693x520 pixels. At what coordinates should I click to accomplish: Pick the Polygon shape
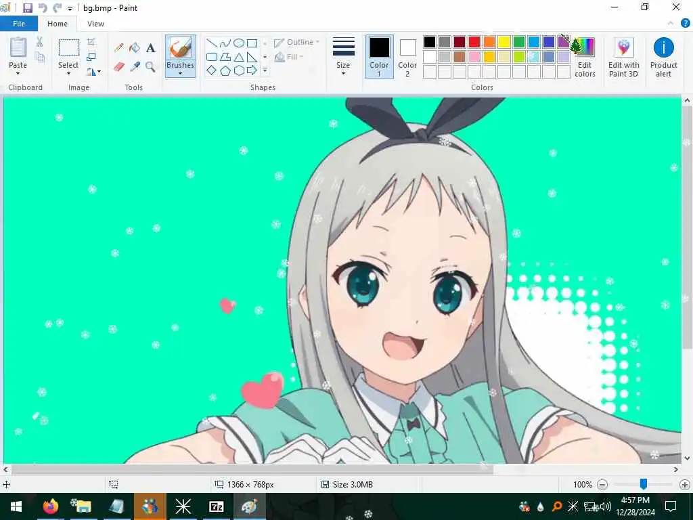225,57
